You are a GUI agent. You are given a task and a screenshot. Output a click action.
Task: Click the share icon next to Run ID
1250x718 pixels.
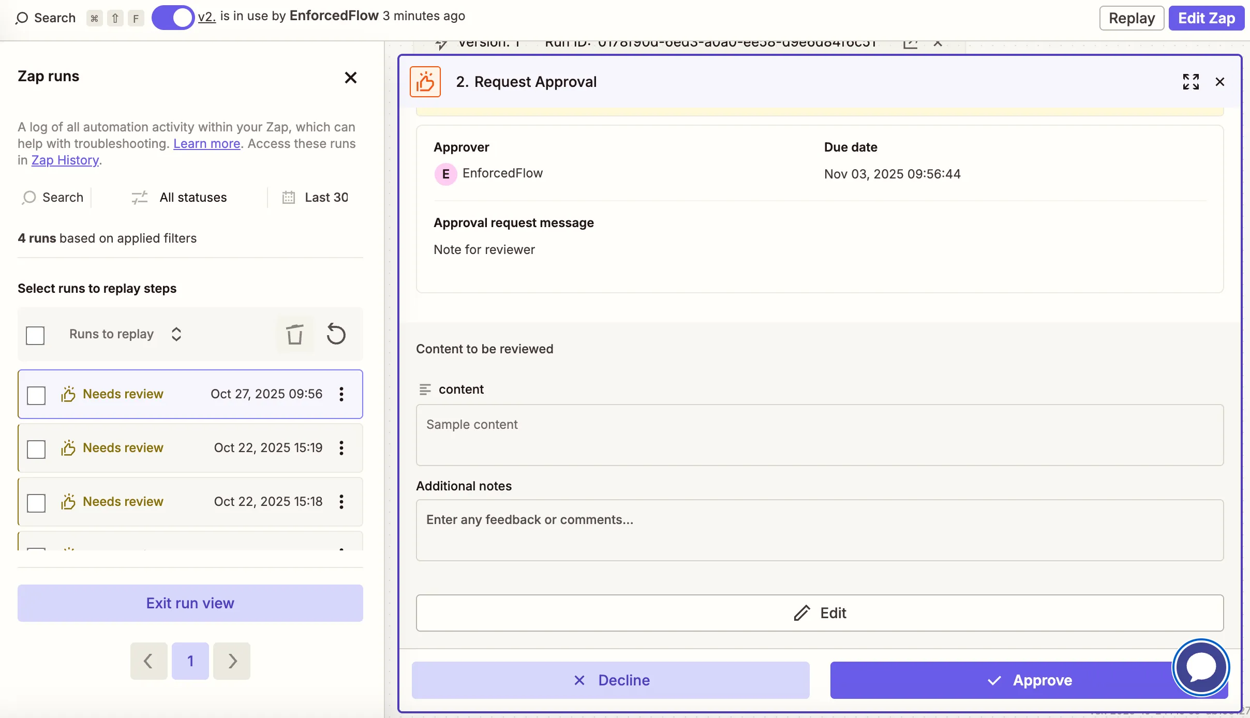pyautogui.click(x=911, y=43)
